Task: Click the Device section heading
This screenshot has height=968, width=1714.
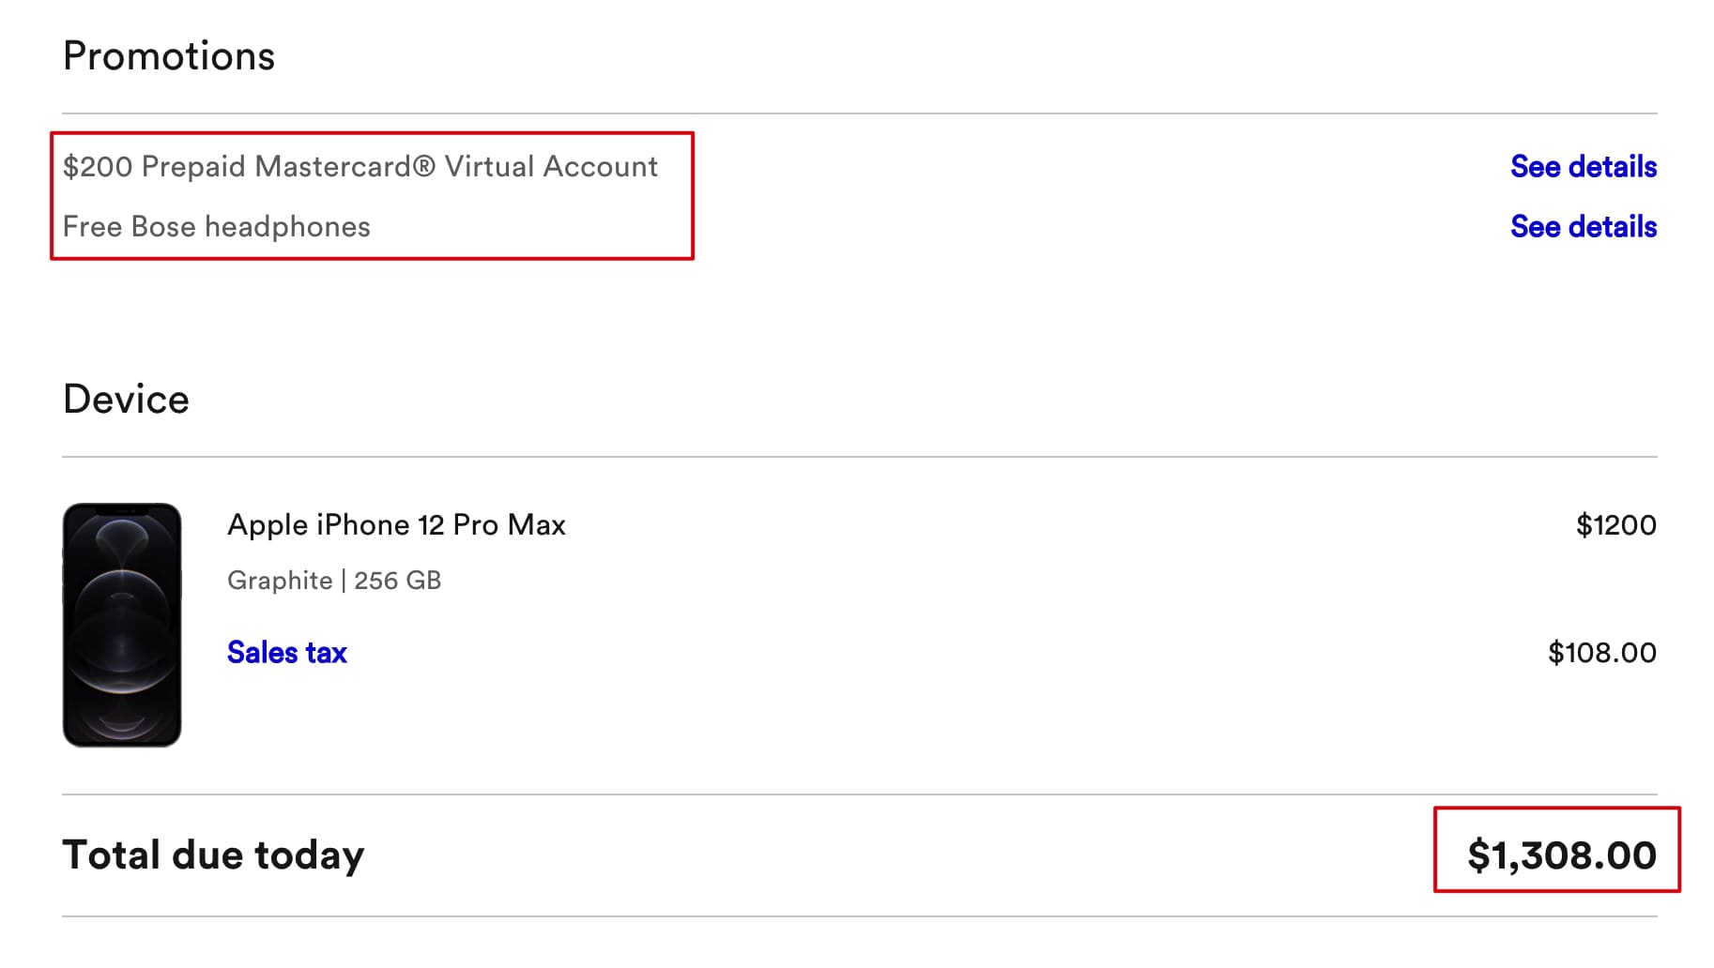Action: point(126,400)
